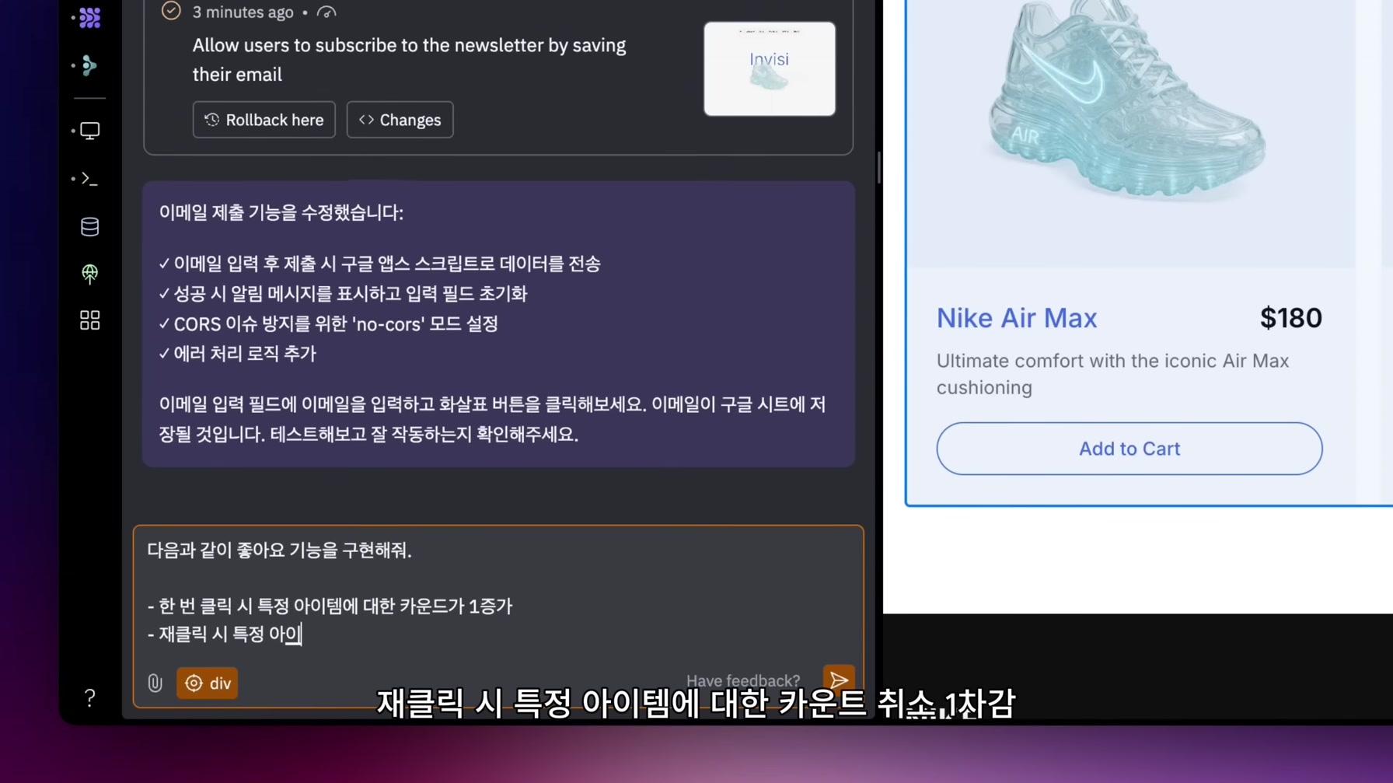
Task: Open the all-tools grid icon
Action: pyautogui.click(x=90, y=320)
